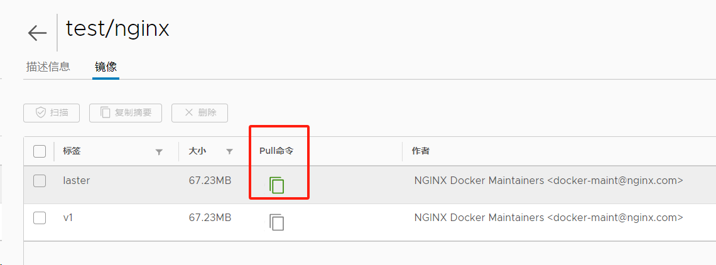Click the 删除 delete button
The height and width of the screenshot is (265, 716).
200,113
